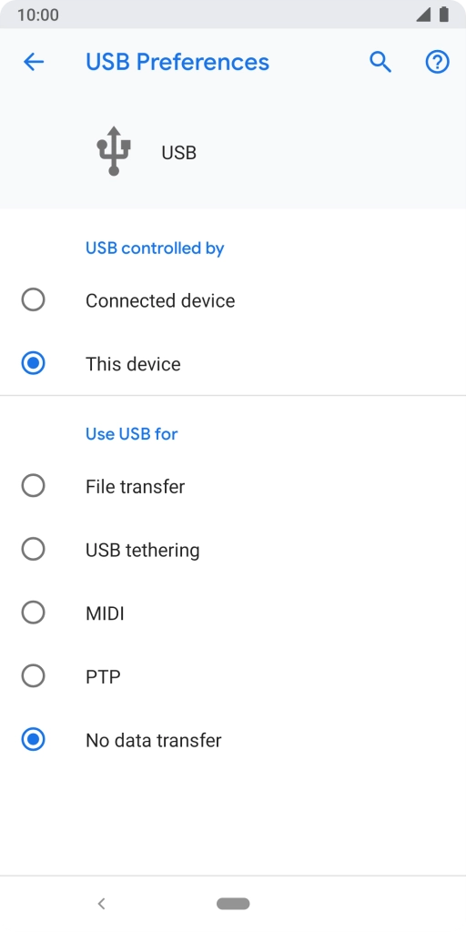Screen dimensions: 466x932
Task: Tap the USB controlled by heading
Action: pyautogui.click(x=155, y=248)
